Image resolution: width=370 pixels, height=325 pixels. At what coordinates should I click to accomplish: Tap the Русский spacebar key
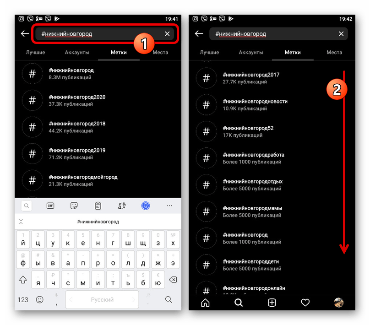pos(102,300)
